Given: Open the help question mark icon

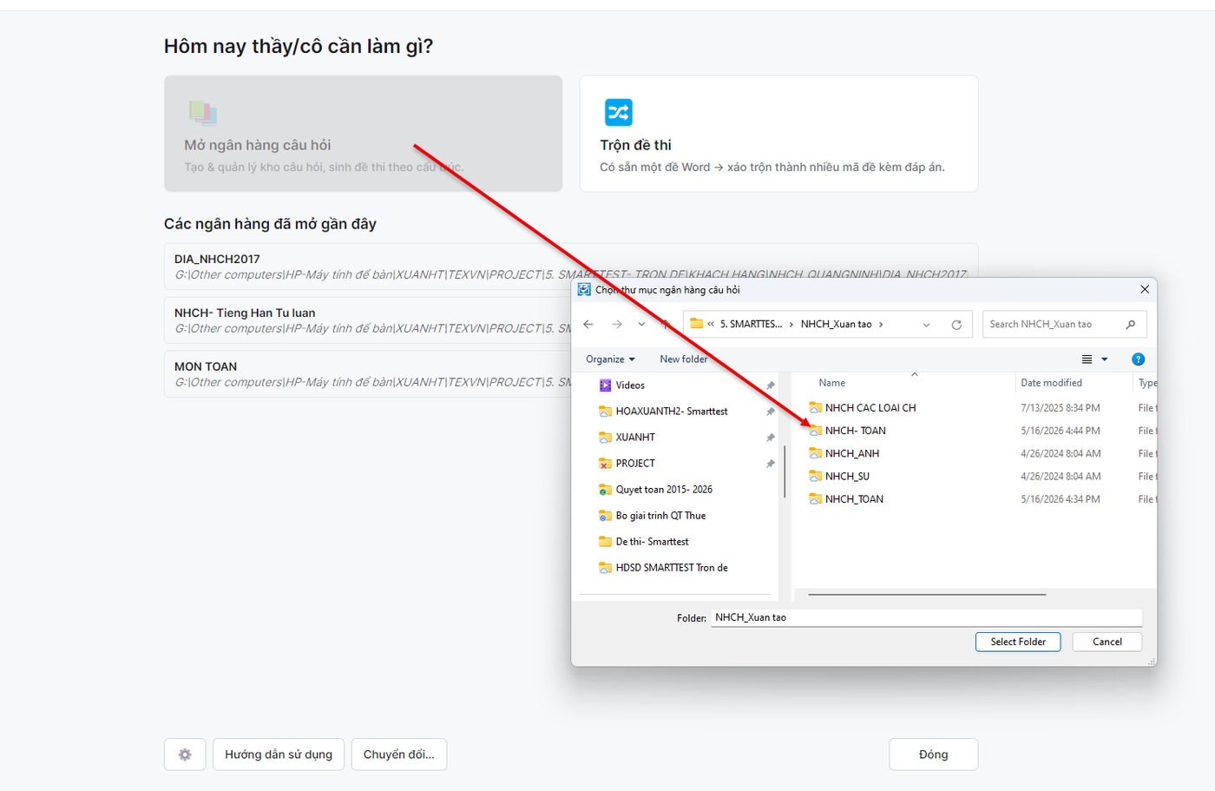Looking at the screenshot, I should tap(1138, 359).
